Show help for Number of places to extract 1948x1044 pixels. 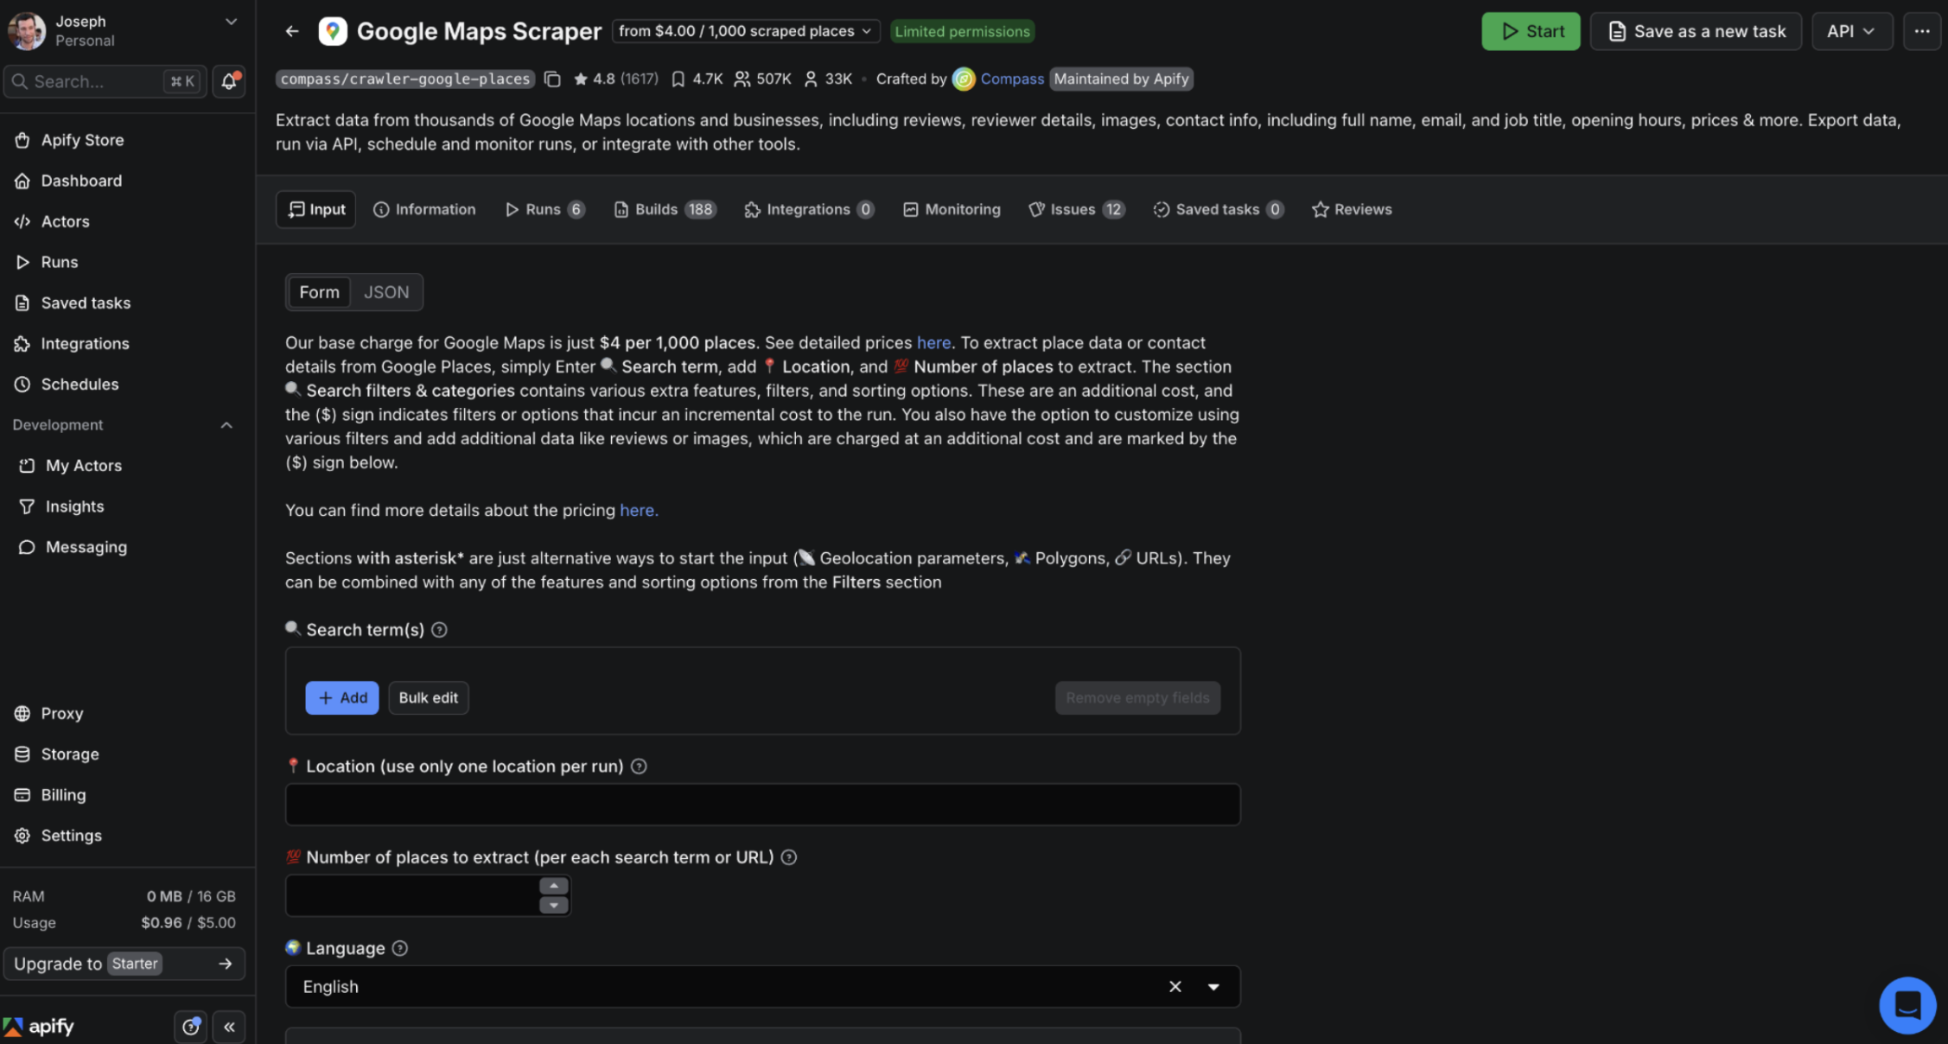[789, 857]
